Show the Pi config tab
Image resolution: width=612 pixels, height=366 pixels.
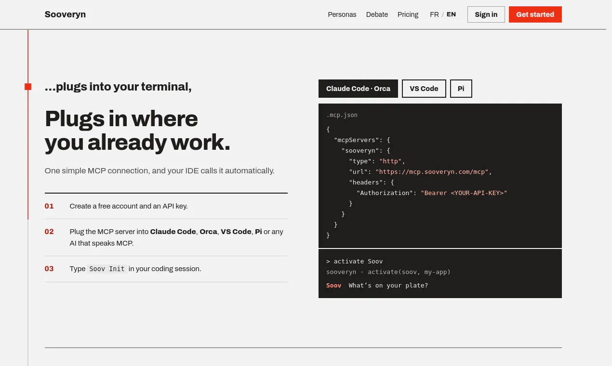tap(461, 89)
